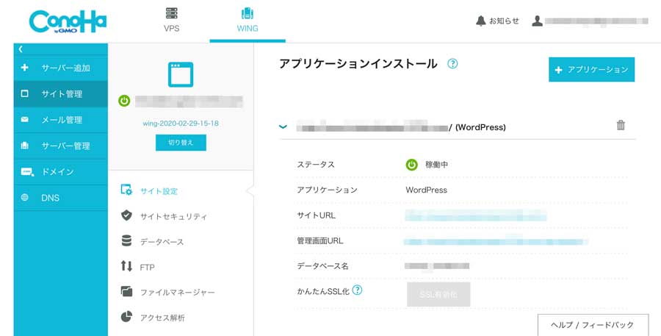Click the green power icon by the domain name

coord(124,101)
